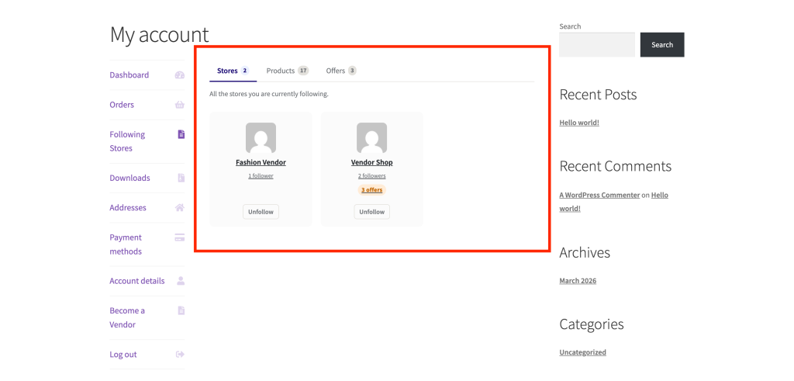The image size is (794, 381).
Task: Open Vendor Shop avatar image
Action: click(371, 138)
